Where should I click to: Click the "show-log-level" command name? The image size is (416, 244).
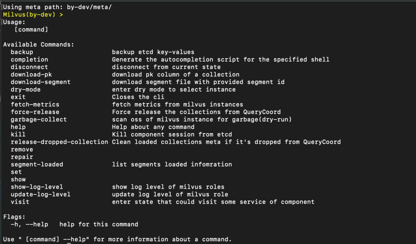(37, 187)
